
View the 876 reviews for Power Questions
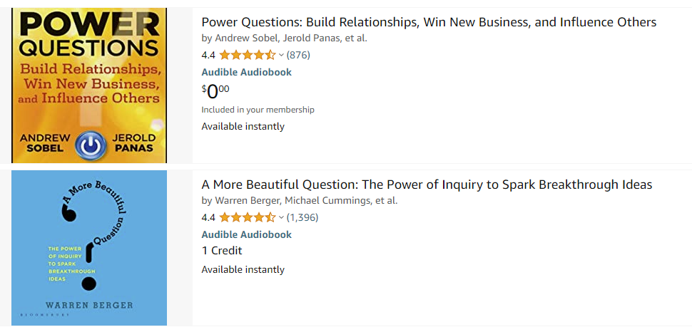click(298, 55)
